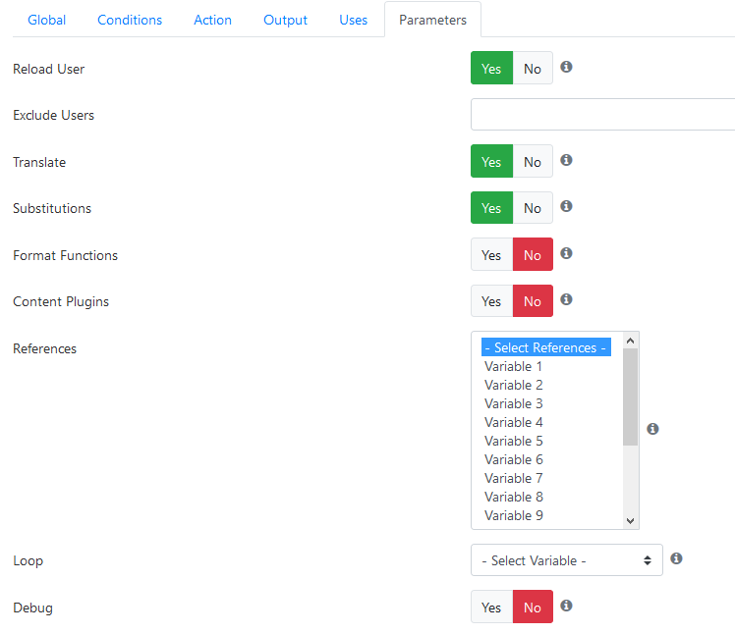Go to the Global tab
735x634 pixels.
point(47,21)
